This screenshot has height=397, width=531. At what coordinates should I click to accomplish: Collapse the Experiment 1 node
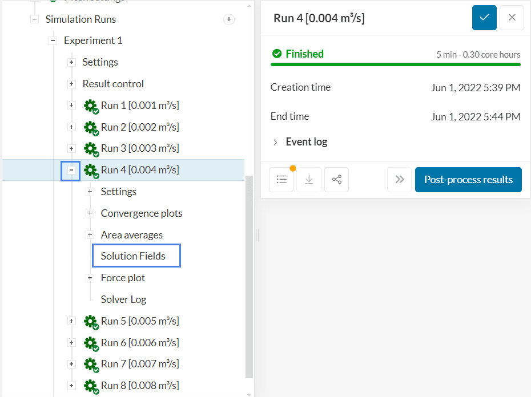(x=53, y=40)
